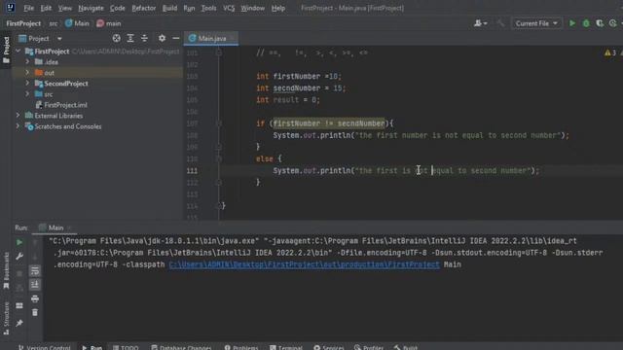623x350 pixels.
Task: Click the main method breadcrumb
Action: pyautogui.click(x=109, y=23)
